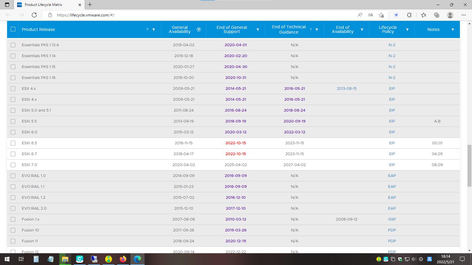This screenshot has width=472, height=265.
Task: Open the notification center icon
Action: point(462,259)
